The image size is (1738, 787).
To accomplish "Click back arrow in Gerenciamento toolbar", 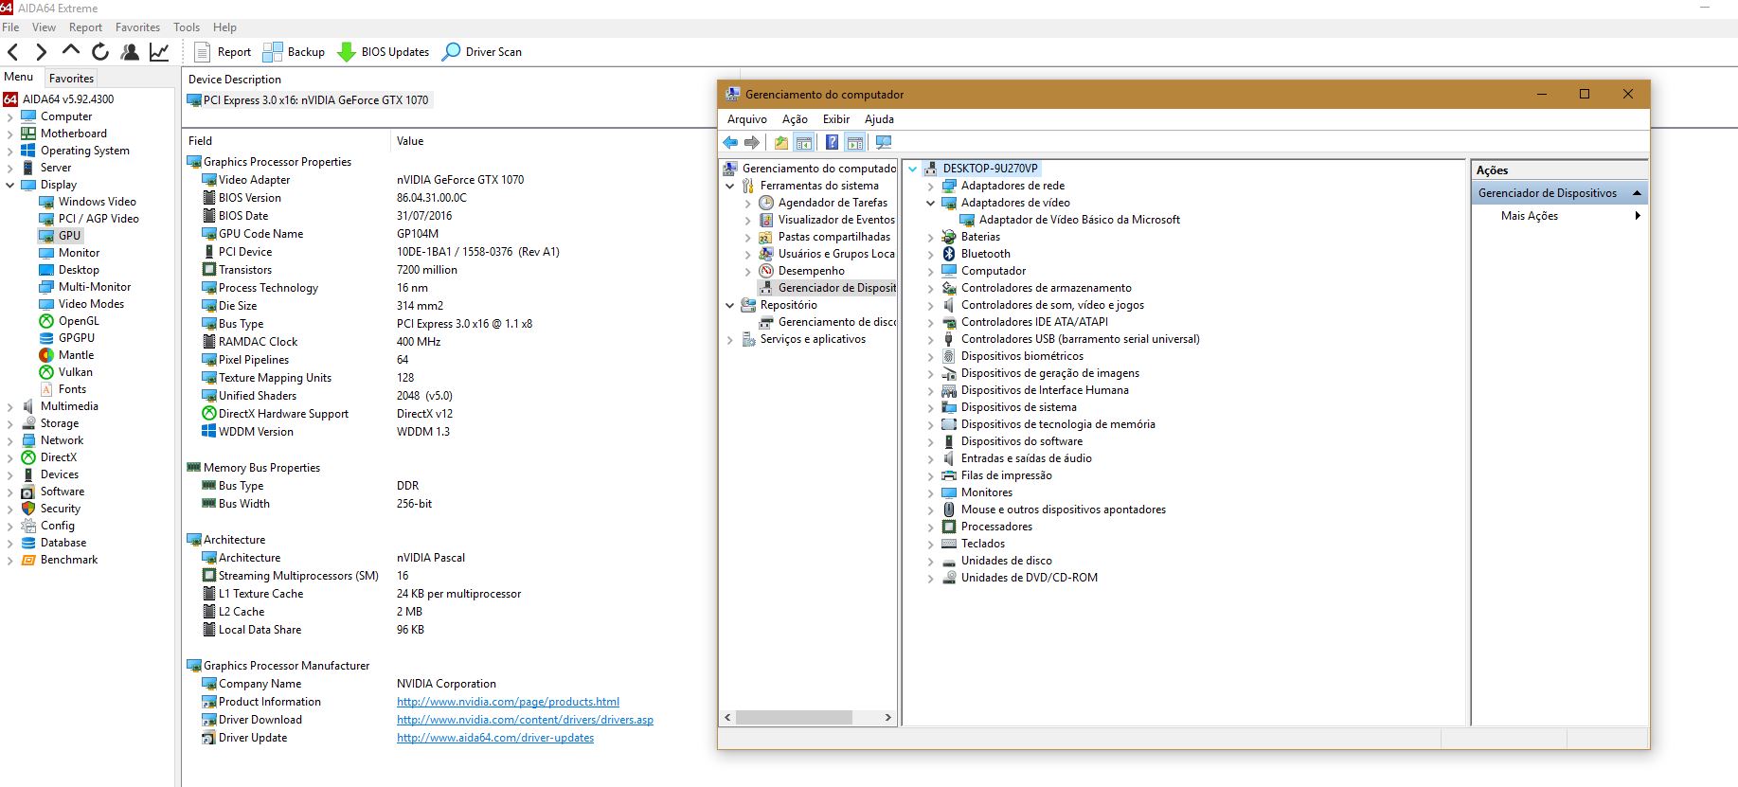I will tap(730, 142).
